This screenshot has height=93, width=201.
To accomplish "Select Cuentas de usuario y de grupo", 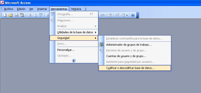I will pos(135,56).
